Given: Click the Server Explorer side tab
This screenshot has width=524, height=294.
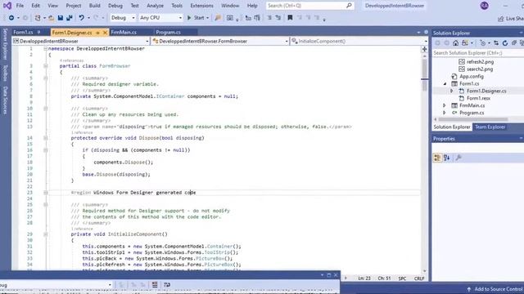Looking at the screenshot, I should 5,44.
